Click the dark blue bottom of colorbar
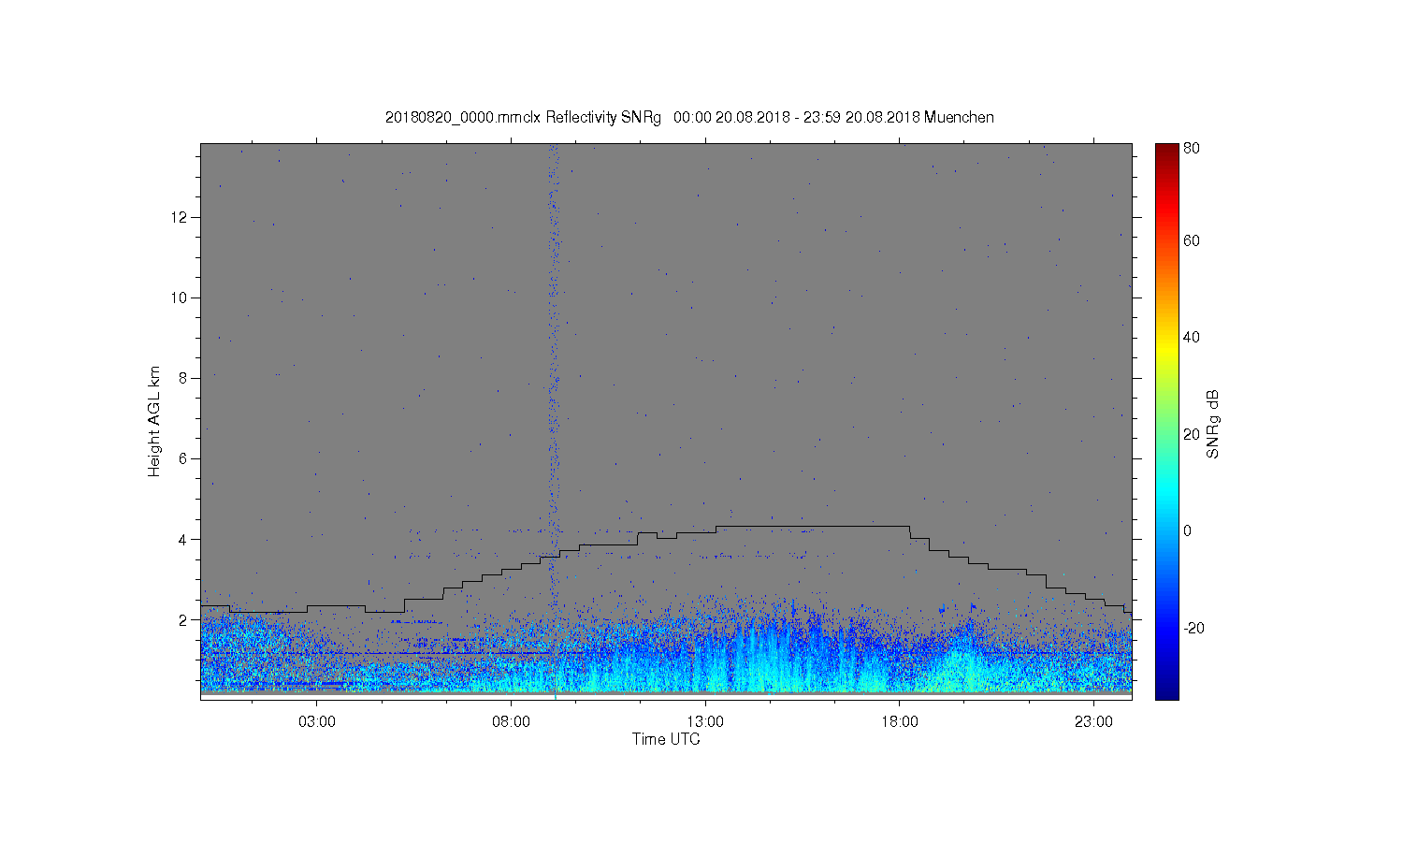 click(x=1166, y=688)
